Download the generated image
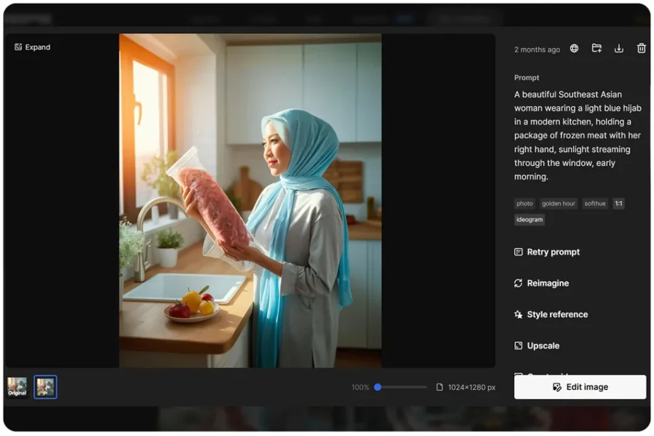 [x=619, y=49]
